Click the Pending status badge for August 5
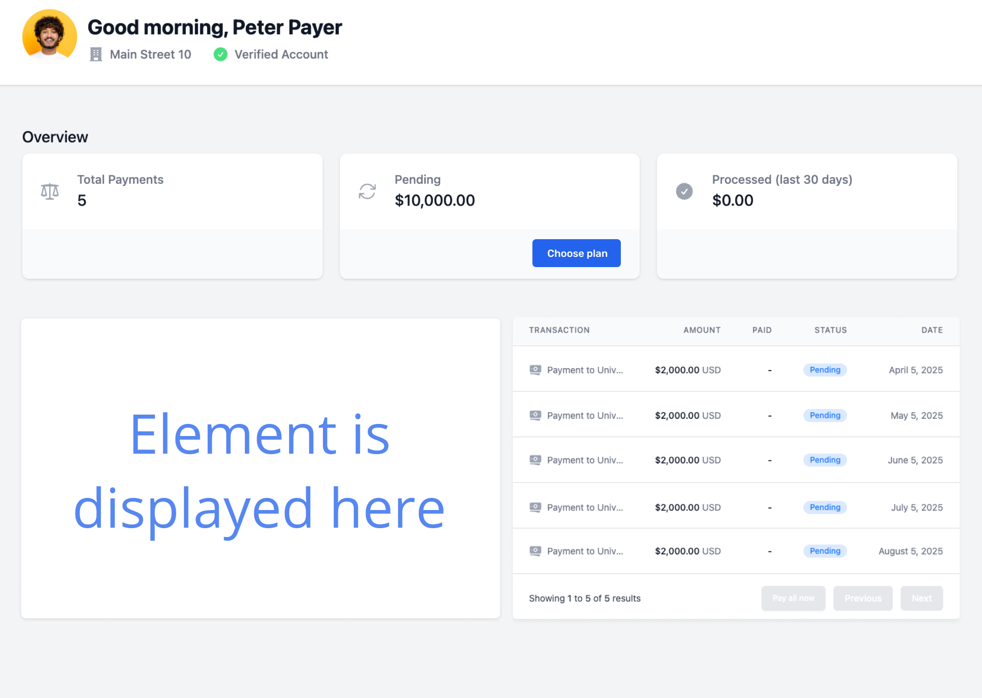Screen dimensions: 982x698 point(825,551)
